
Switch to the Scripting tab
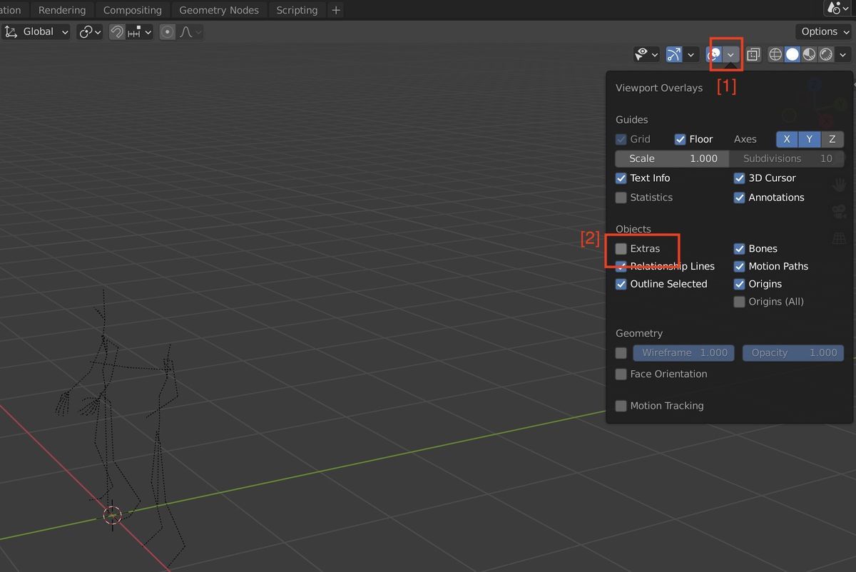[x=297, y=10]
